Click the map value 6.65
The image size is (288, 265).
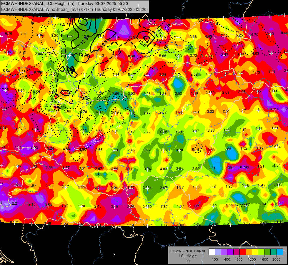[99, 131]
